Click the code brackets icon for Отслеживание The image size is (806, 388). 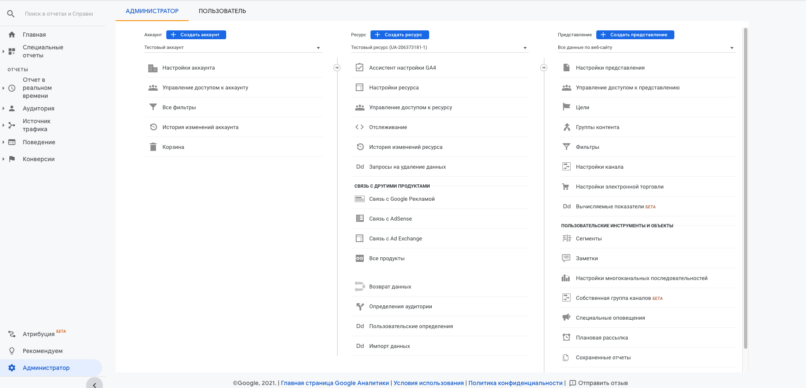360,127
